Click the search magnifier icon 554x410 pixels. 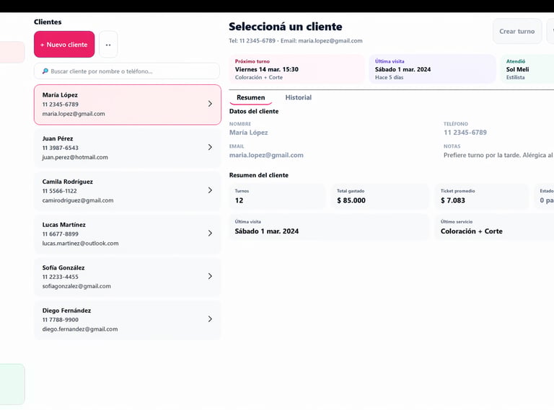pos(45,71)
